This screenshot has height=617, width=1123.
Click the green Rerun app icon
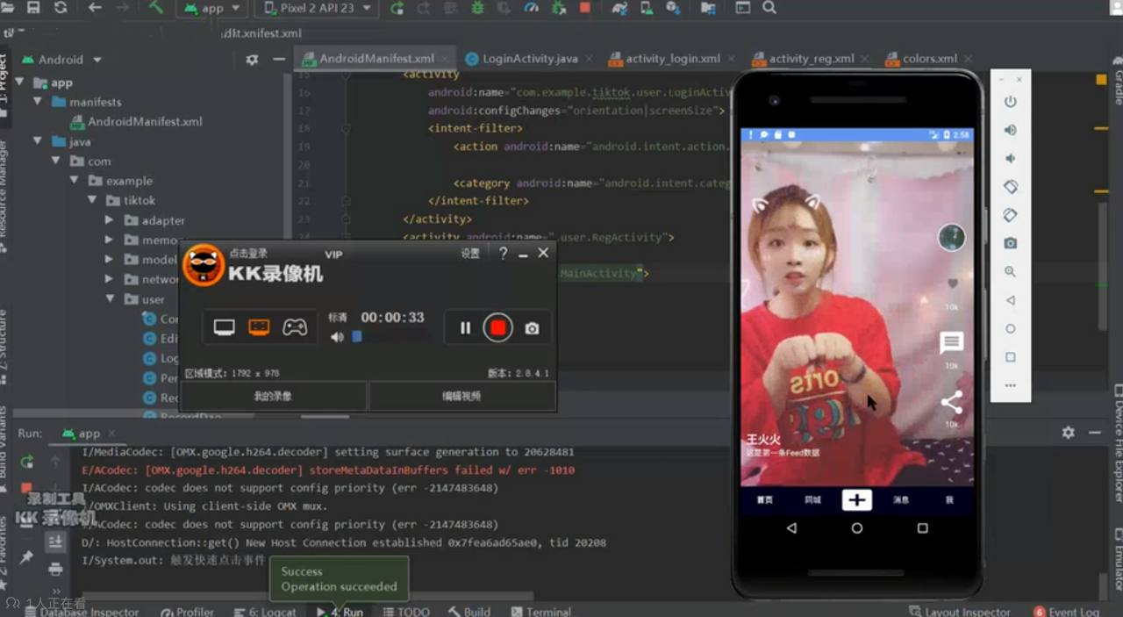[x=397, y=8]
